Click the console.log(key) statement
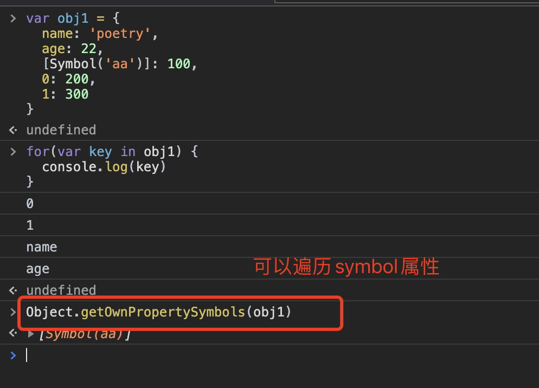The image size is (539, 388). (x=104, y=166)
